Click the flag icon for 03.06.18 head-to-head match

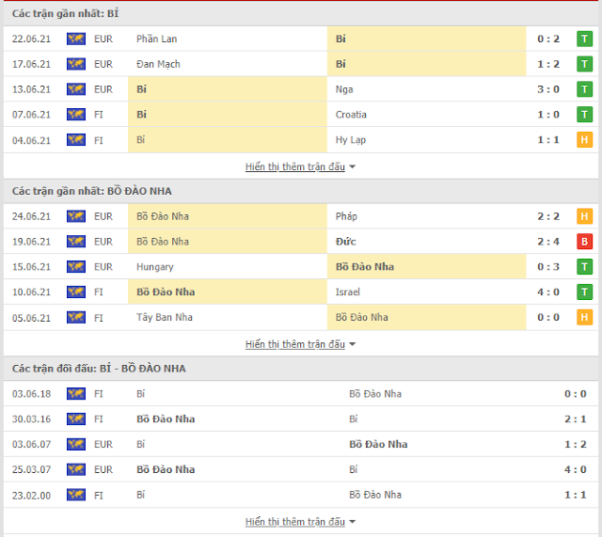[x=75, y=393]
